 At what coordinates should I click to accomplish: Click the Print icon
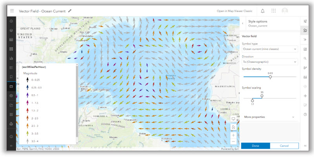point(11,124)
